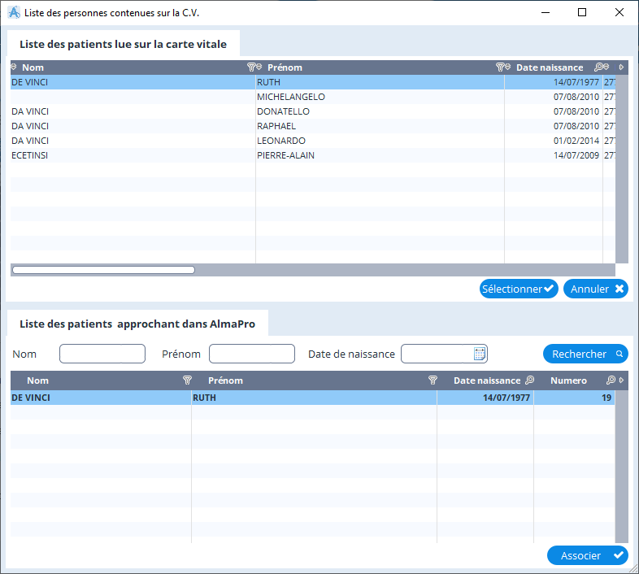Screen dimensions: 639x574
Task: Click the filter icon in upper Prénom column
Action: 501,67
